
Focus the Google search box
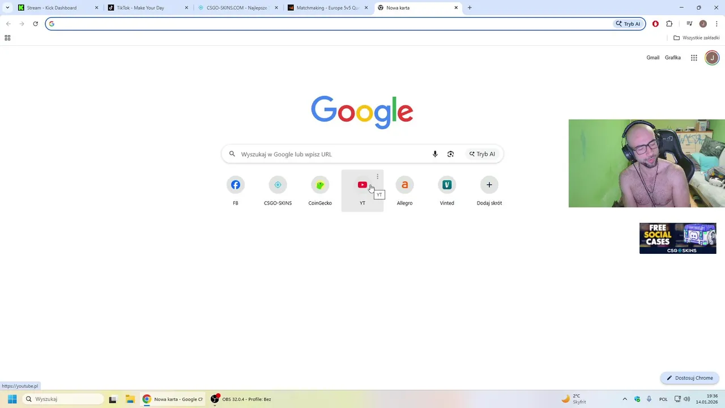(362, 154)
